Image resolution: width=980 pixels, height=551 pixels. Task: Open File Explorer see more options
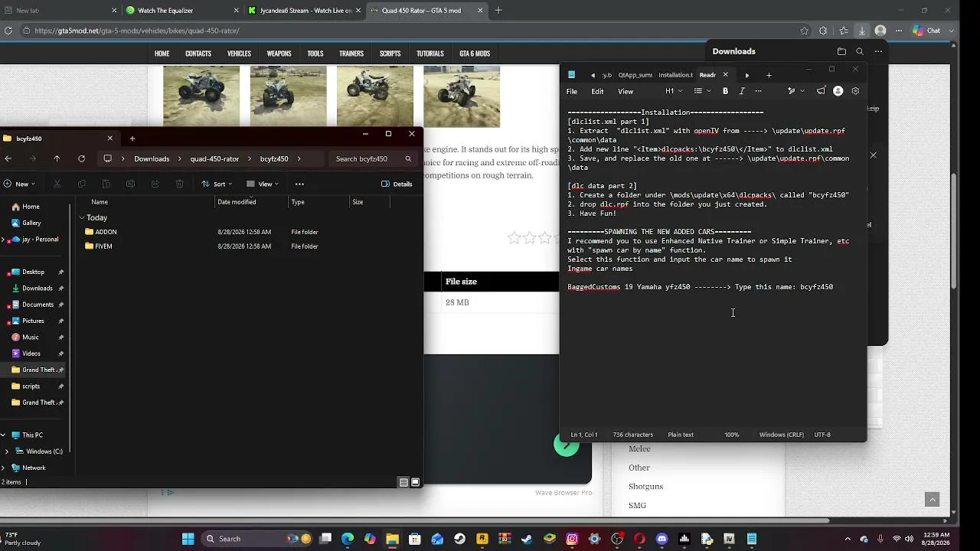tap(299, 184)
